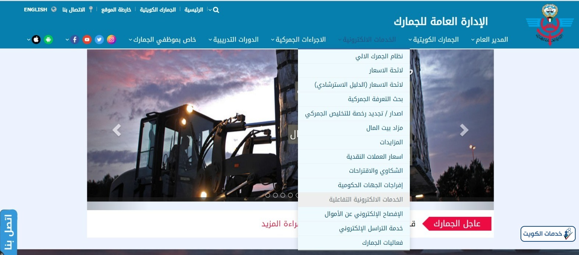Click the خدمات الكويت button

(x=548, y=234)
